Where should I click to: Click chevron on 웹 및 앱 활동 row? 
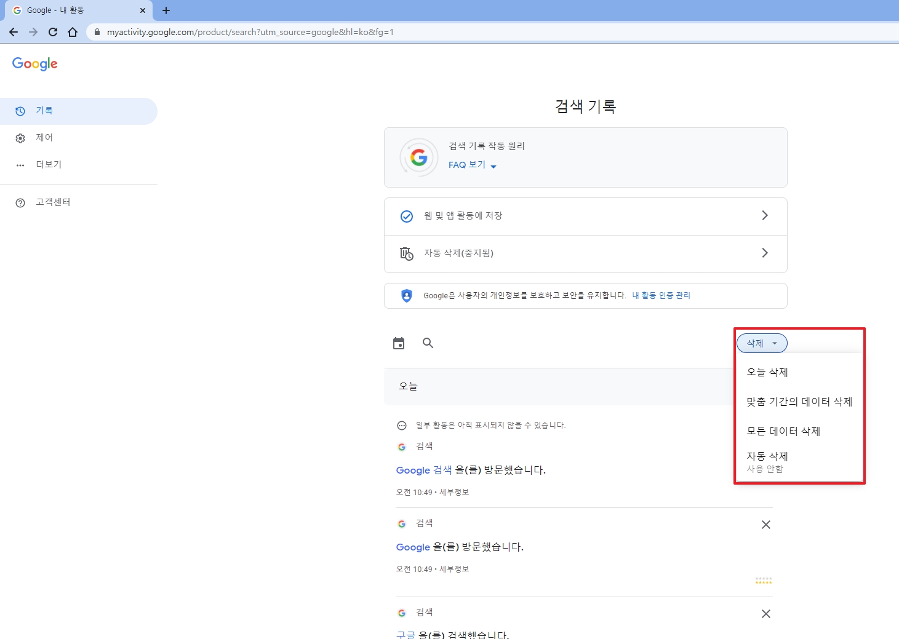[765, 215]
